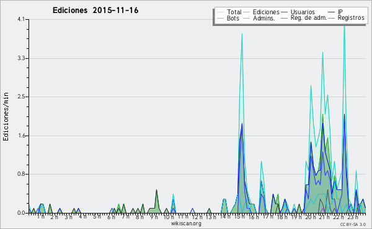Image resolution: width=372 pixels, height=229 pixels.
Task: Click the '7 h' x-axis label
Action: coord(125,217)
